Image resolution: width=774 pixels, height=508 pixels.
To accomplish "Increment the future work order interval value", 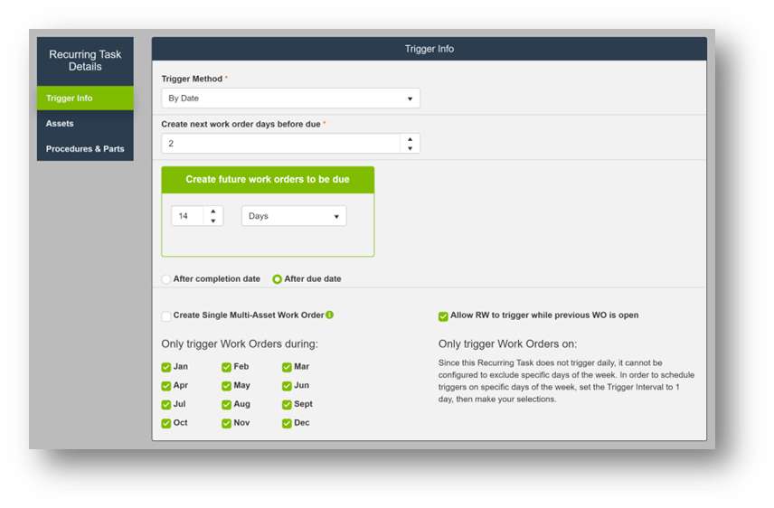I will click(x=213, y=212).
